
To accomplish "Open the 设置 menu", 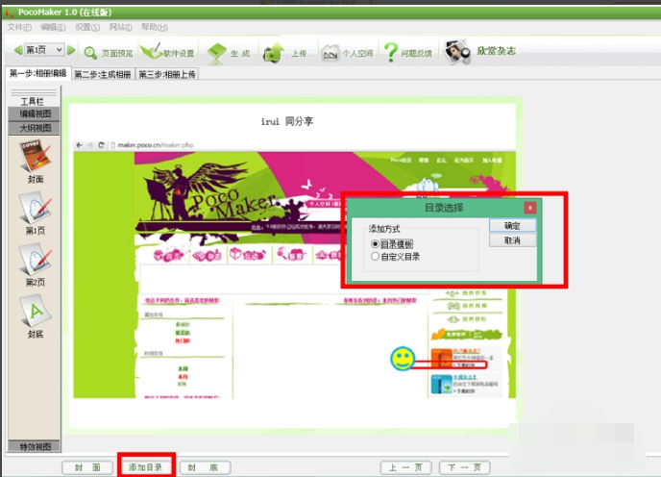I will pos(87,28).
